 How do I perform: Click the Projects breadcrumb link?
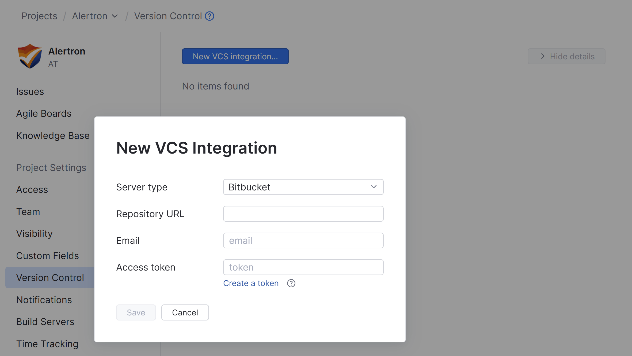[x=39, y=16]
